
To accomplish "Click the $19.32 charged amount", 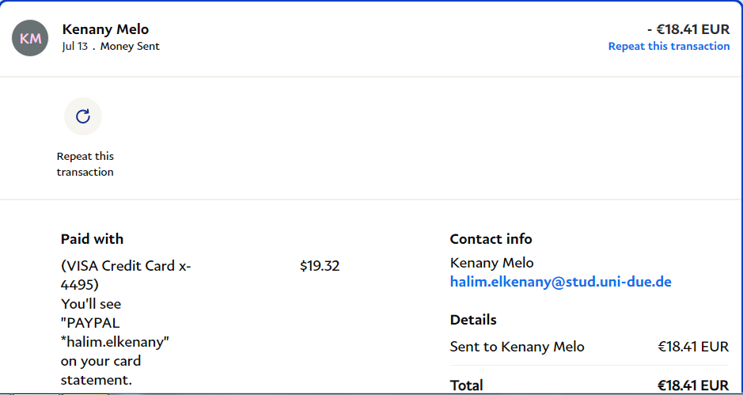I will coord(320,266).
